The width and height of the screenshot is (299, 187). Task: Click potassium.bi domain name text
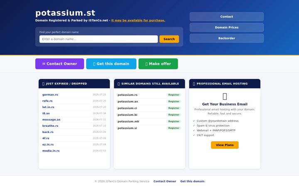(x=127, y=115)
